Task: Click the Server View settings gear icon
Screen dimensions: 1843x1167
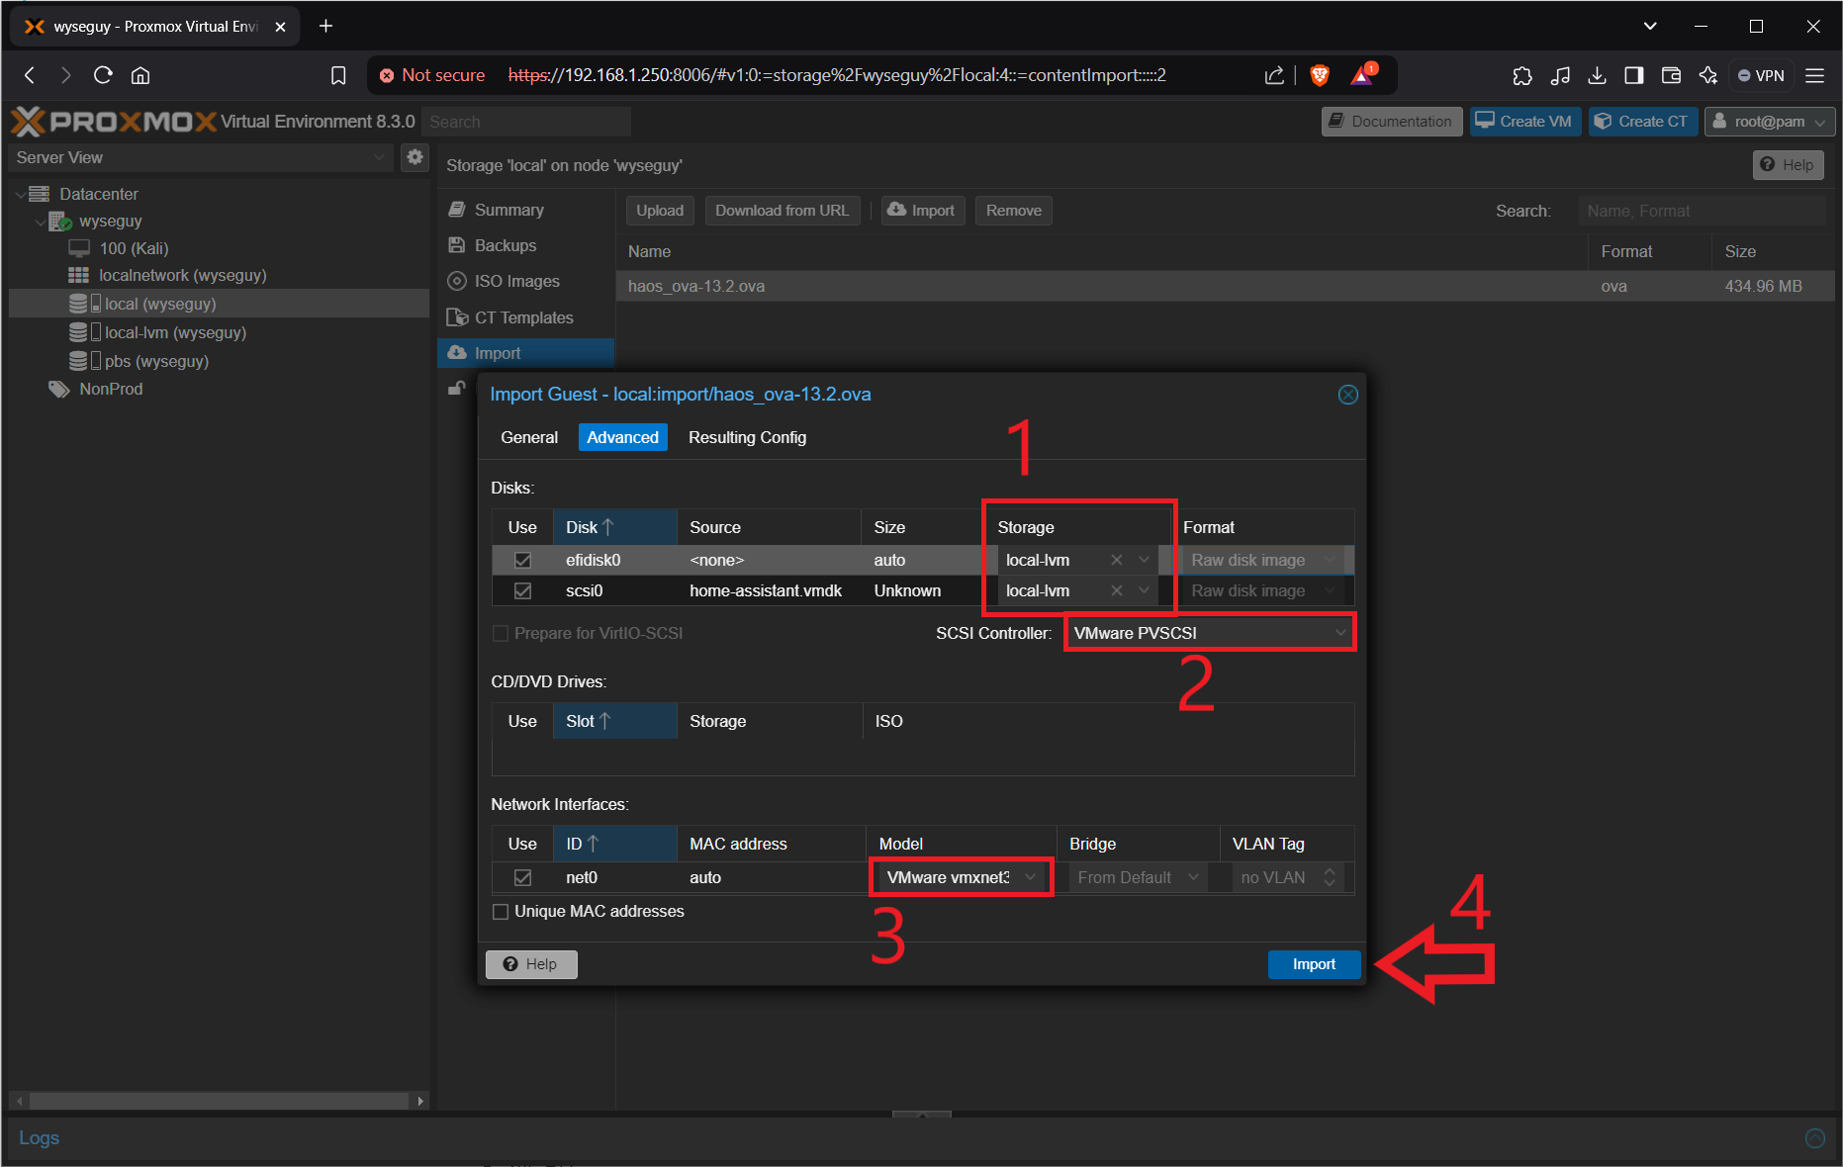Action: (x=415, y=156)
